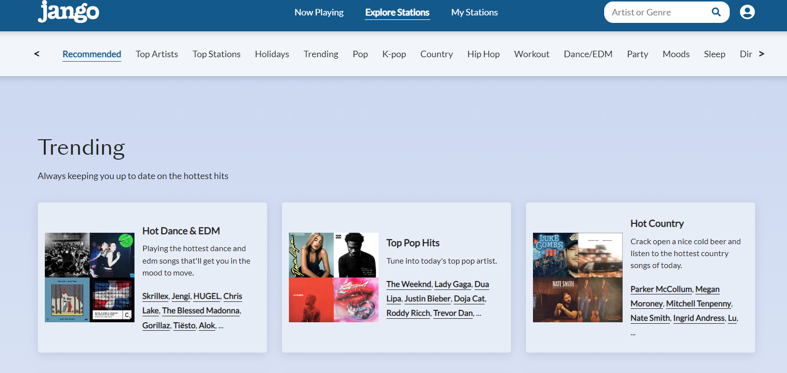
Task: Click the Chris Lake artist link
Action: pos(233,296)
